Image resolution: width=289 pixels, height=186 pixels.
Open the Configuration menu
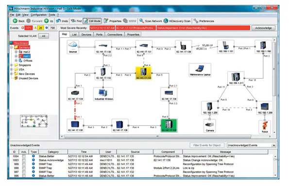tap(38, 15)
